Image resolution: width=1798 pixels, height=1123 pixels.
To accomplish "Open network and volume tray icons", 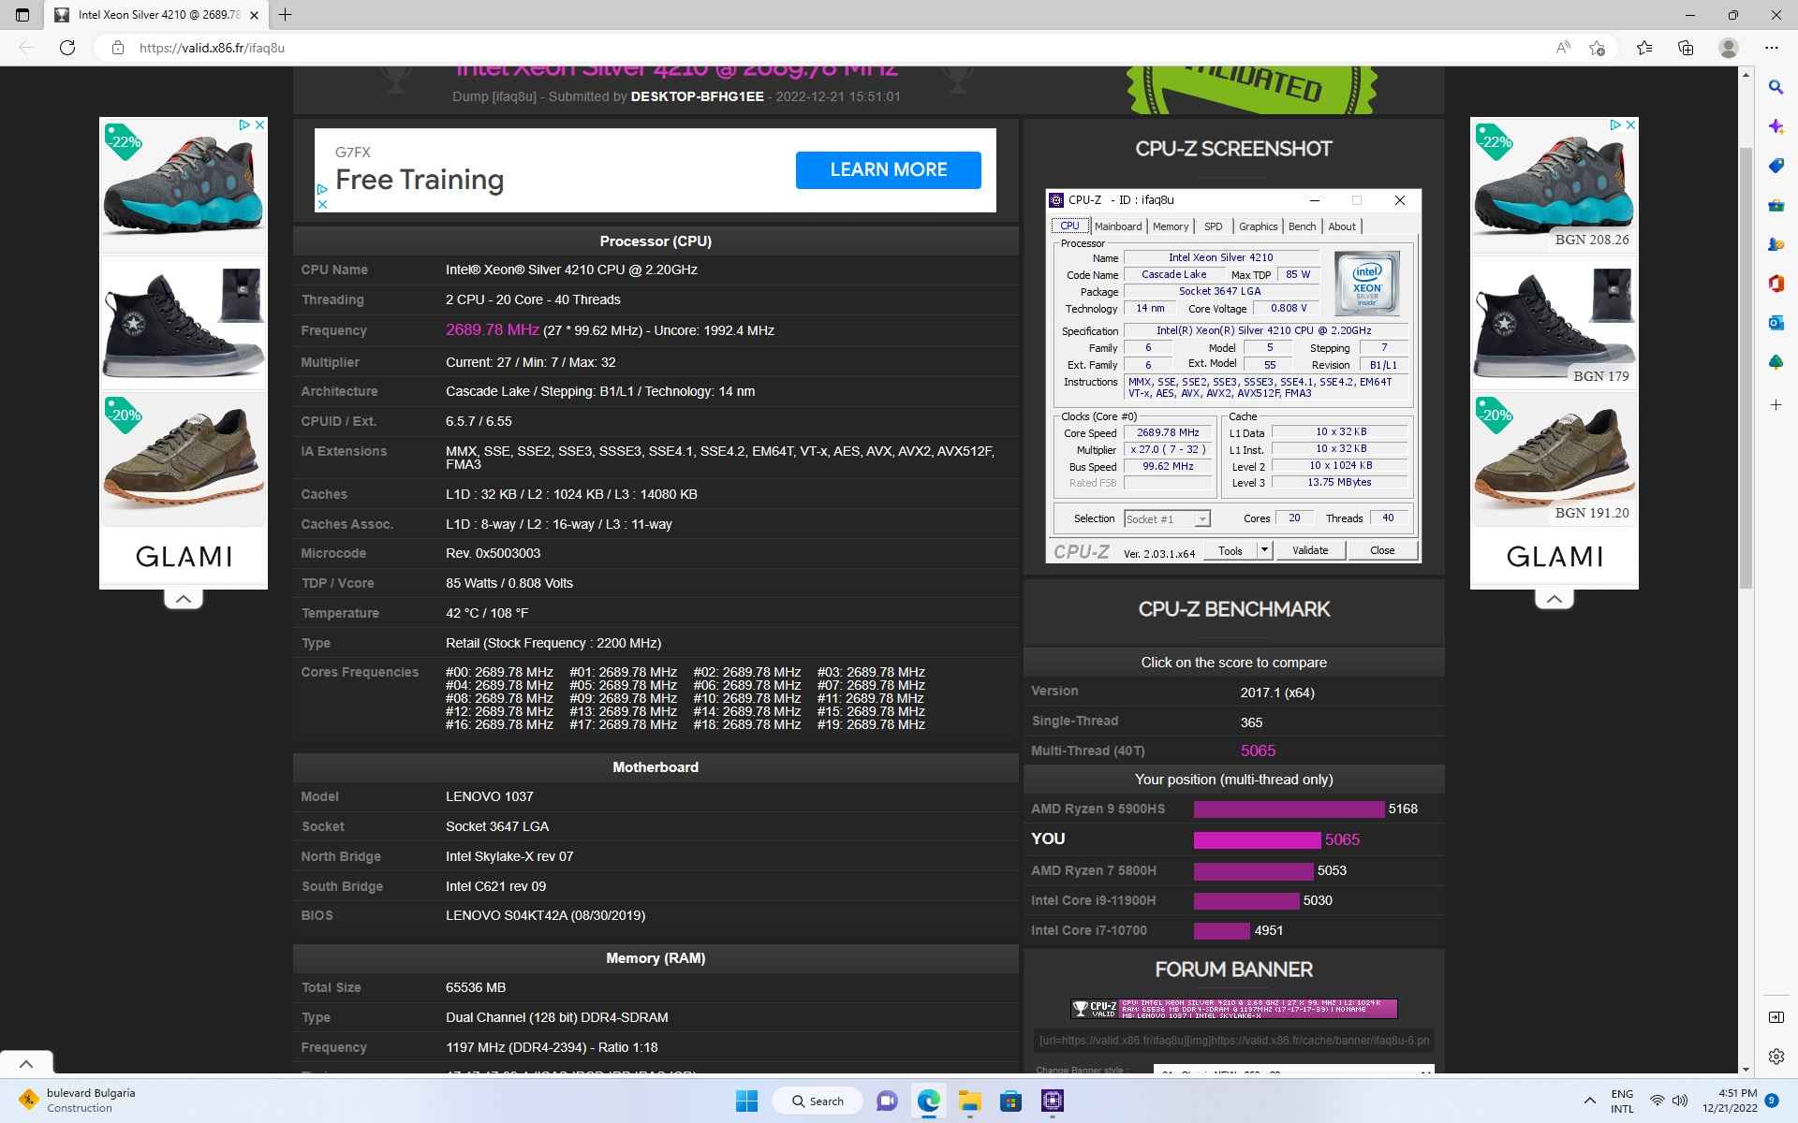I will tap(1668, 1101).
